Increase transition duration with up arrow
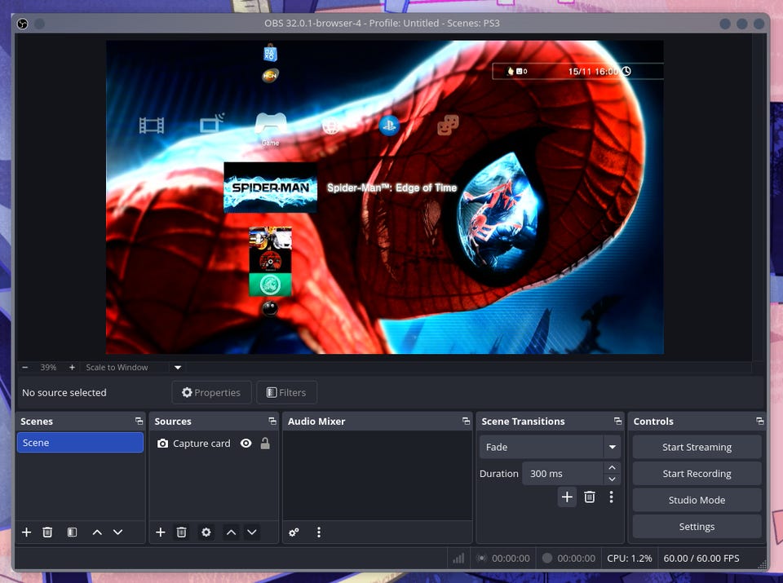 613,468
